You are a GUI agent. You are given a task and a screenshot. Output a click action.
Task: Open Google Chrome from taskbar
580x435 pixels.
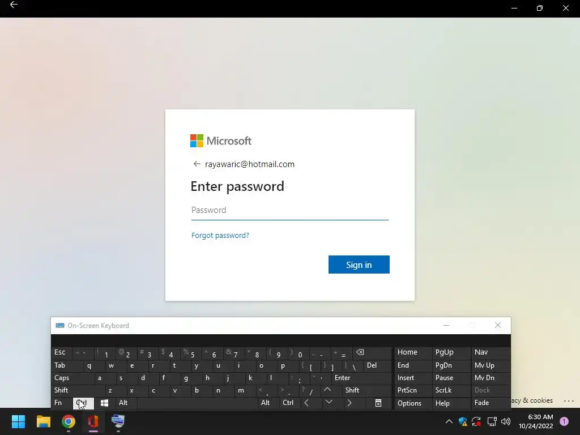[x=69, y=421]
